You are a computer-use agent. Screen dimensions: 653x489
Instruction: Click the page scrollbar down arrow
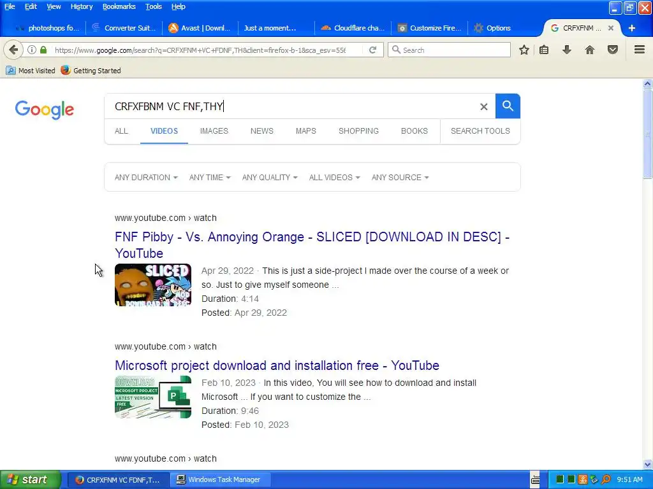click(x=647, y=464)
